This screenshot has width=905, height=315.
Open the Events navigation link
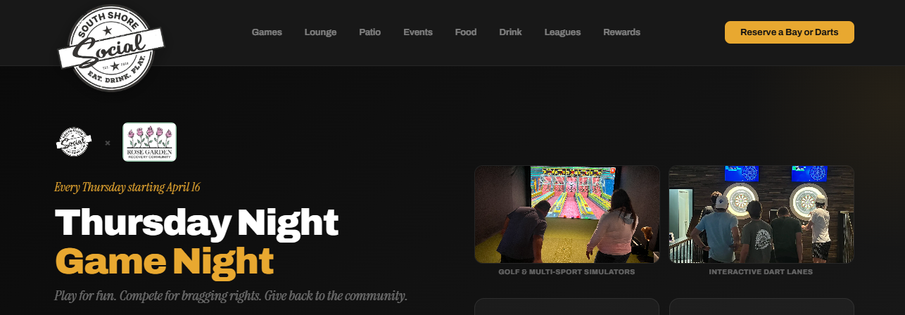pyautogui.click(x=418, y=32)
